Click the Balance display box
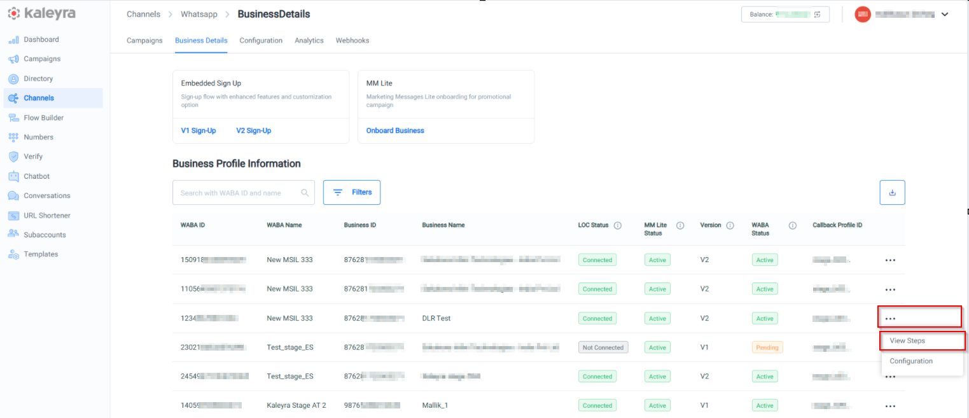 pyautogui.click(x=785, y=14)
